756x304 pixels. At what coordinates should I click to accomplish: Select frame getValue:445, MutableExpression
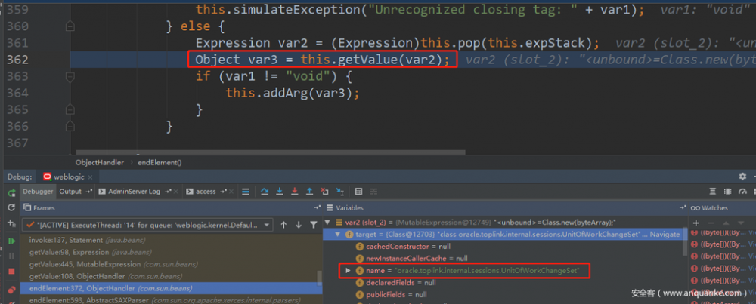171,264
